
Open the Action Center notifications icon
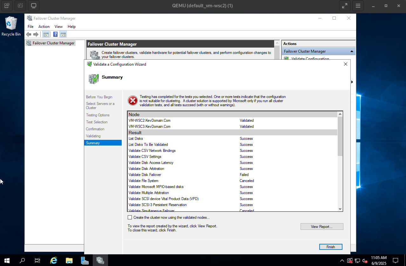(396, 261)
